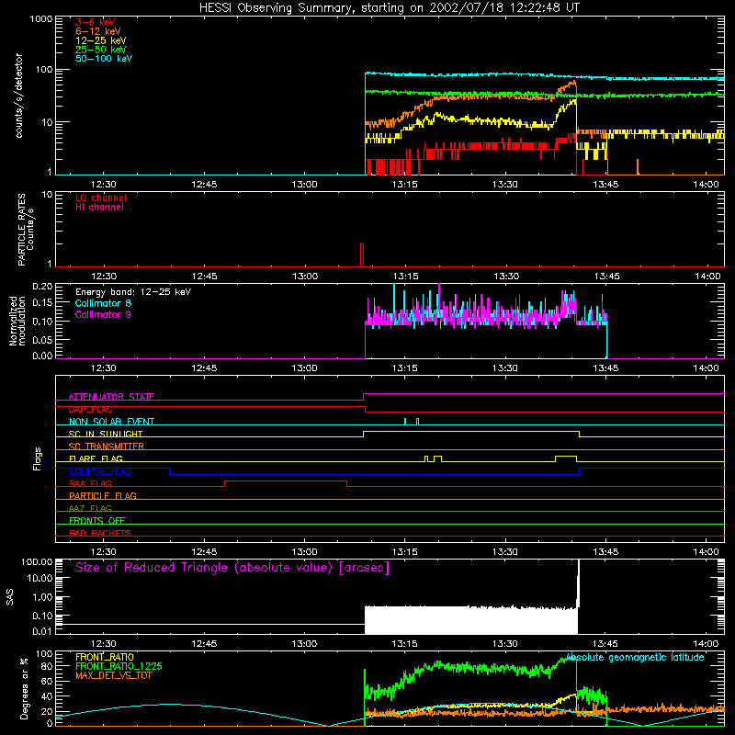Image resolution: width=735 pixels, height=735 pixels.
Task: Select the '50-100 keV' legend entry
Action: [104, 59]
